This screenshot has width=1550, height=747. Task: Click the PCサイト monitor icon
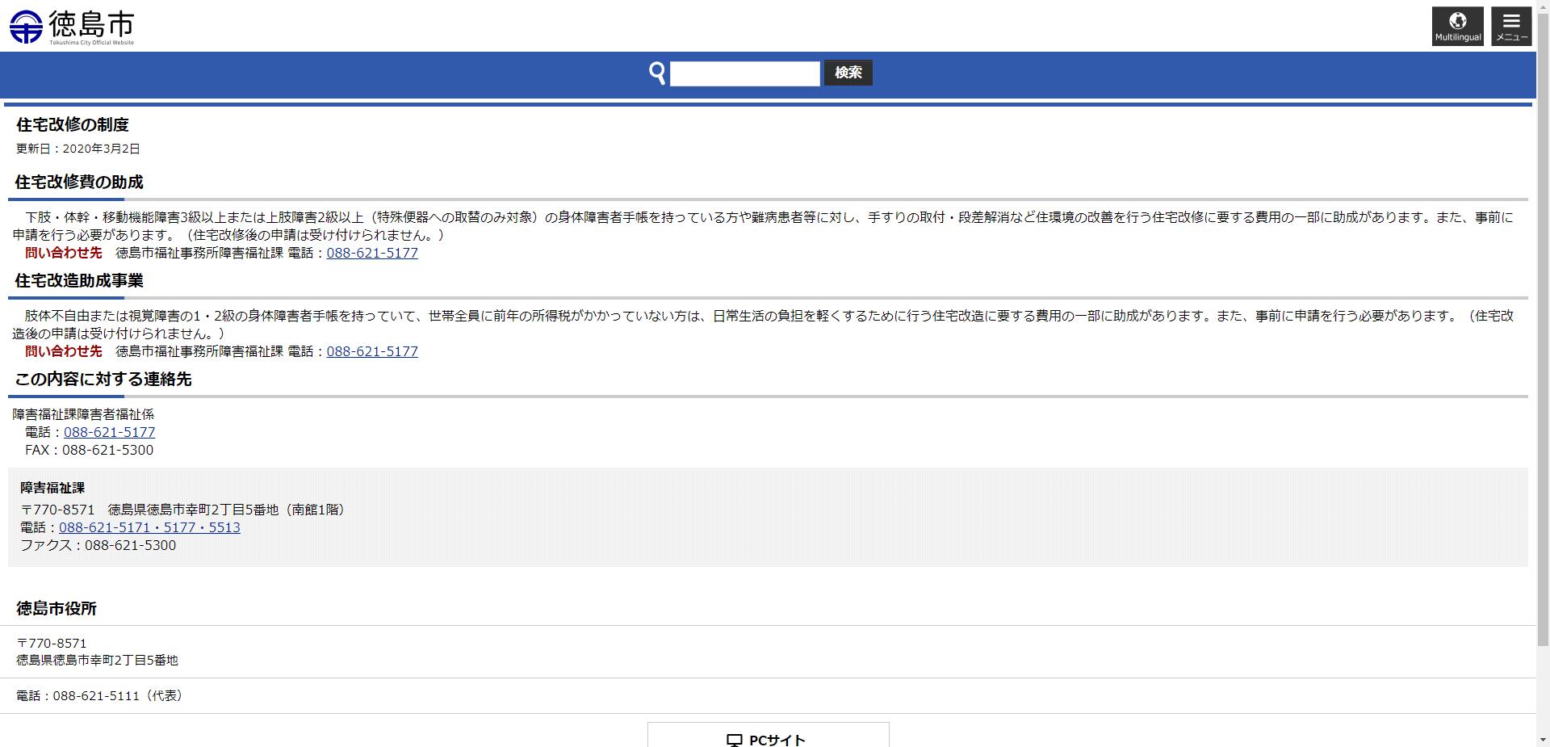pos(733,739)
